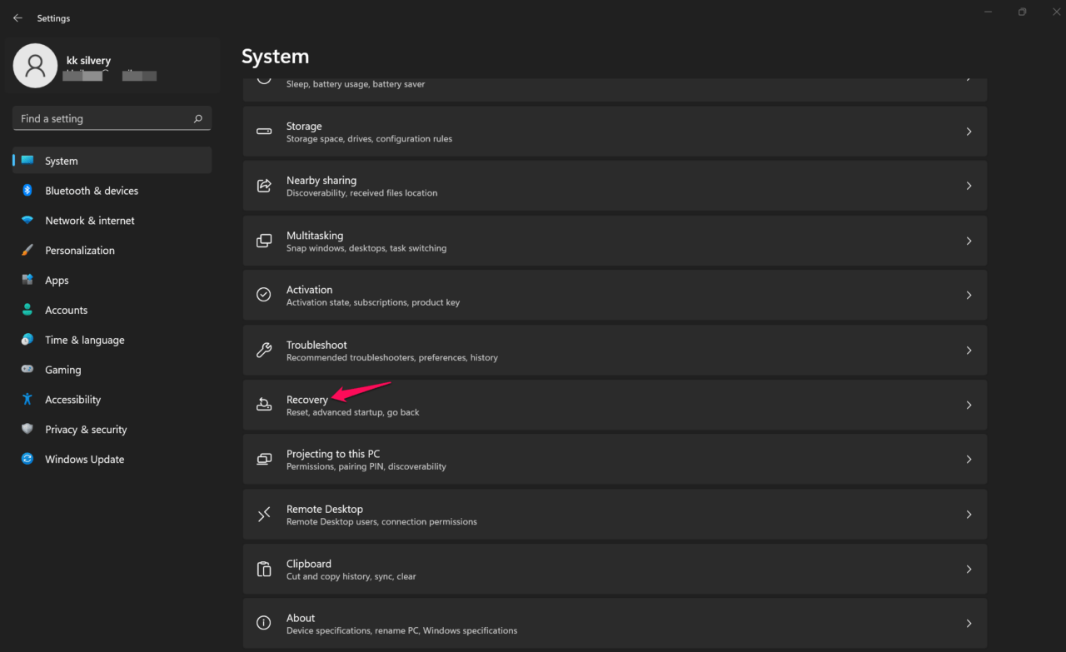The height and width of the screenshot is (652, 1066).
Task: Click the Troubleshoot wrench icon
Action: pyautogui.click(x=264, y=351)
